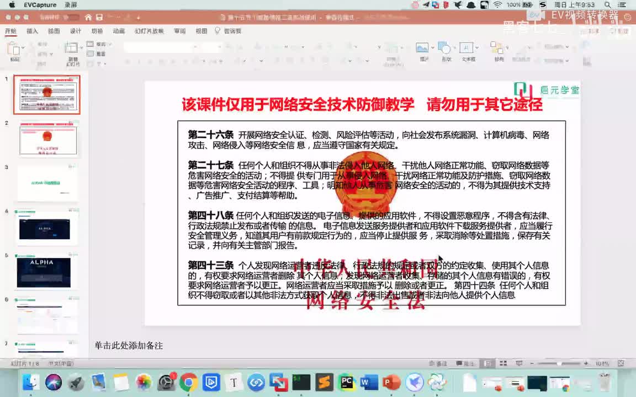Open the 版式 layout dropdown
636x397 pixels.
pyautogui.click(x=99, y=44)
